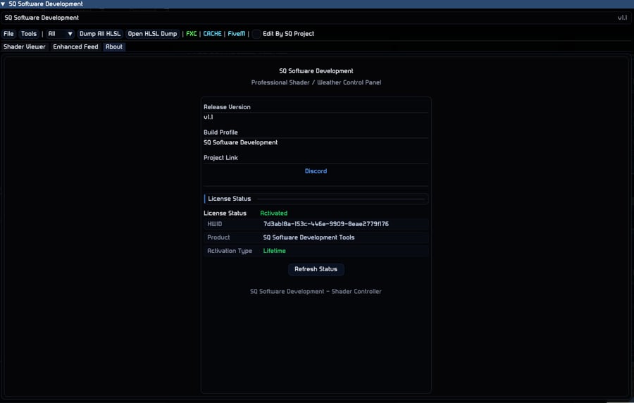The image size is (634, 403).
Task: Click the HWID row label
Action: click(215, 224)
